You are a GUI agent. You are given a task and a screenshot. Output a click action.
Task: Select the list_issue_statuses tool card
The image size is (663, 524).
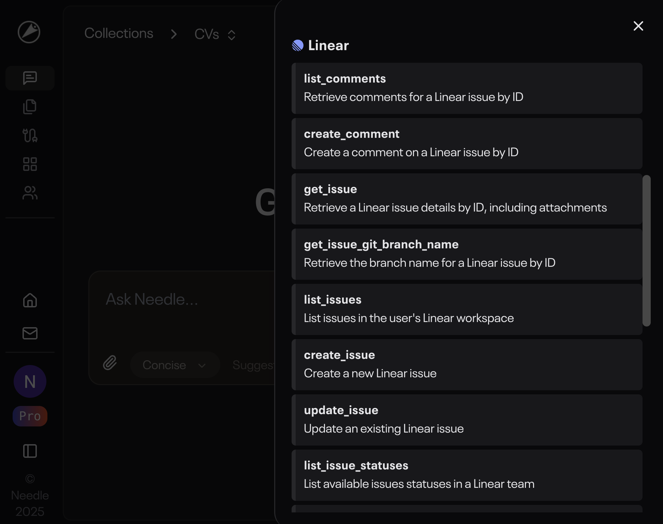[x=467, y=475]
